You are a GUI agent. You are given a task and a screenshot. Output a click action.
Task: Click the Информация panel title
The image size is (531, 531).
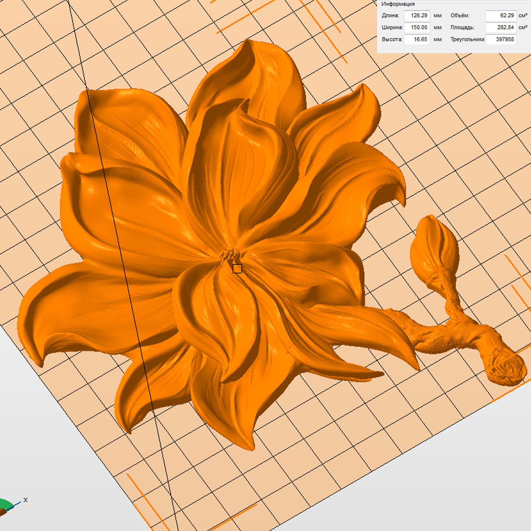pyautogui.click(x=398, y=4)
